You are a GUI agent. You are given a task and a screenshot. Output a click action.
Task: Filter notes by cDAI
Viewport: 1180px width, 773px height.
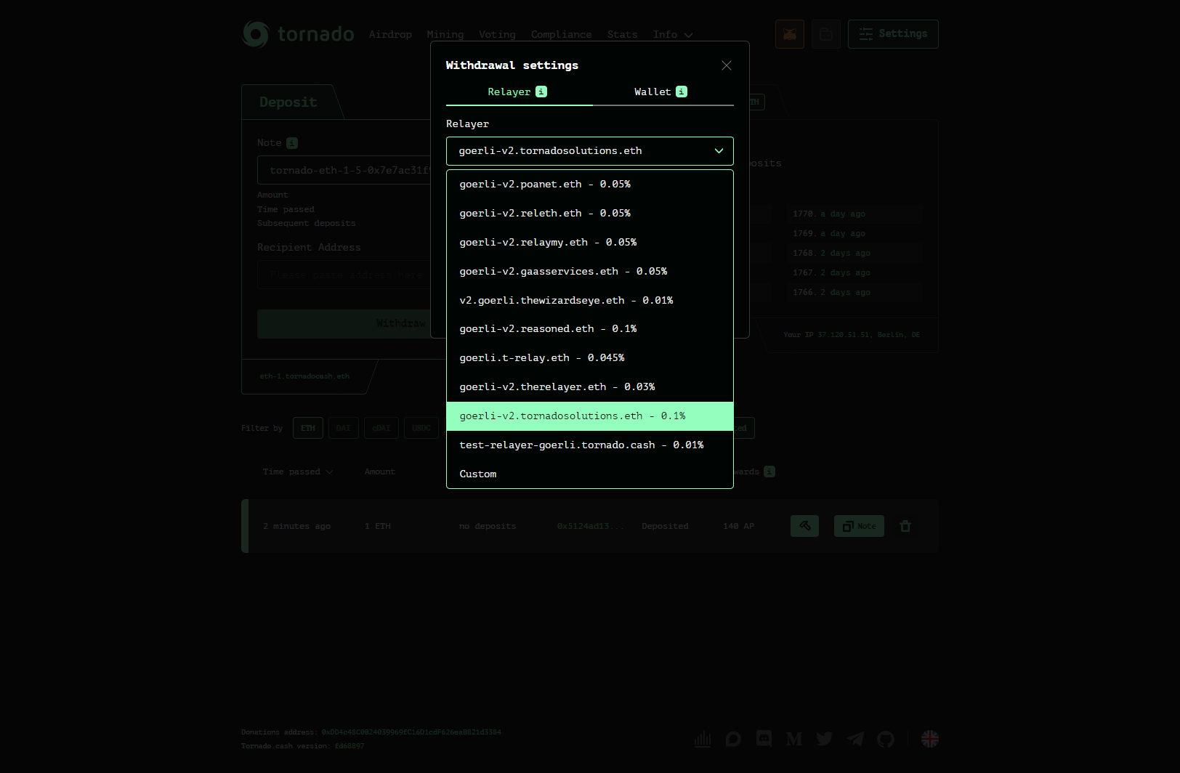coord(381,428)
